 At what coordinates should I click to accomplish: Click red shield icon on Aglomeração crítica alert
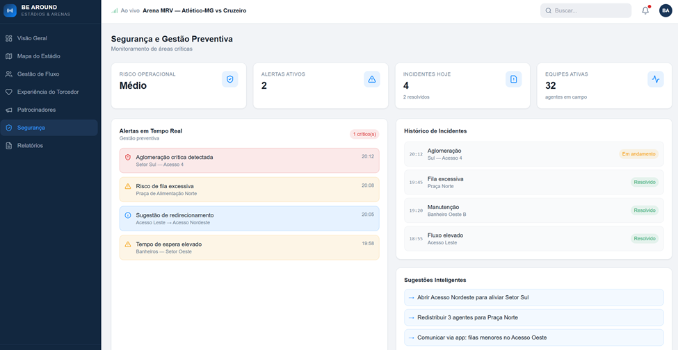(127, 158)
